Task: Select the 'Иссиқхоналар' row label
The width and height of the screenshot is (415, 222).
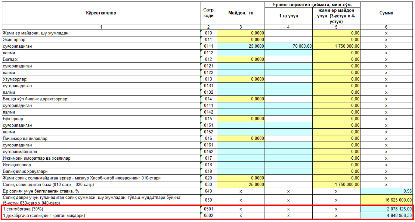Action: [x=101, y=165]
